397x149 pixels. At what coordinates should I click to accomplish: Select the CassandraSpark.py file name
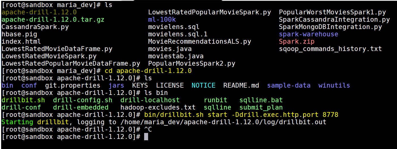click(x=35, y=27)
